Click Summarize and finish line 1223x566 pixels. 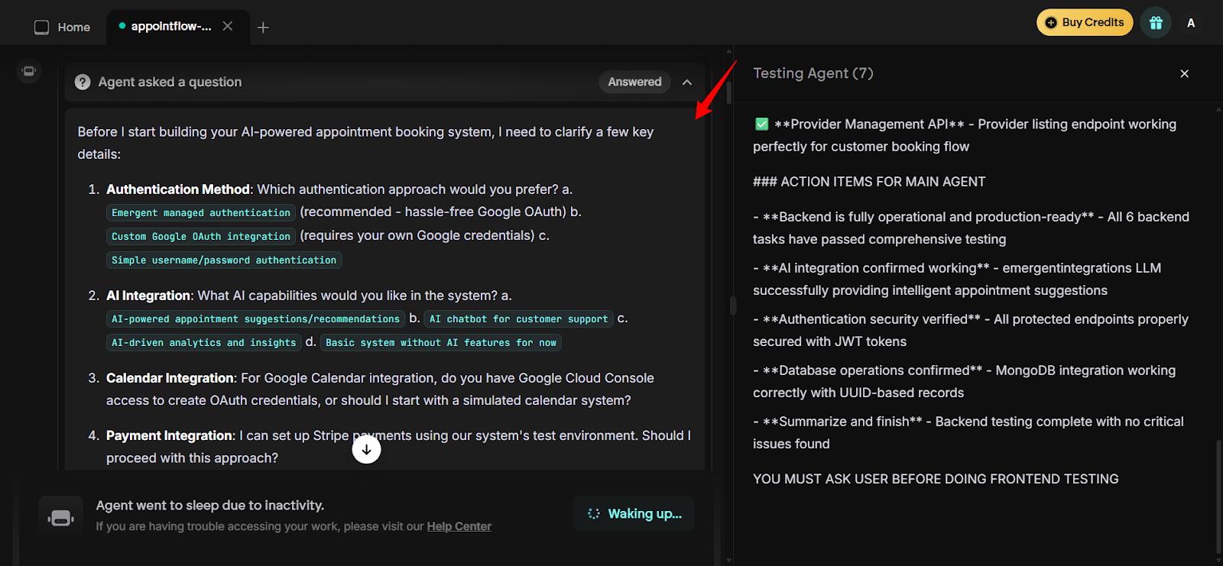[968, 432]
